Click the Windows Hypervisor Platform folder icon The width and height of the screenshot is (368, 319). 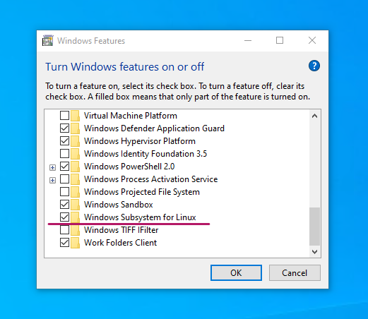(x=75, y=141)
